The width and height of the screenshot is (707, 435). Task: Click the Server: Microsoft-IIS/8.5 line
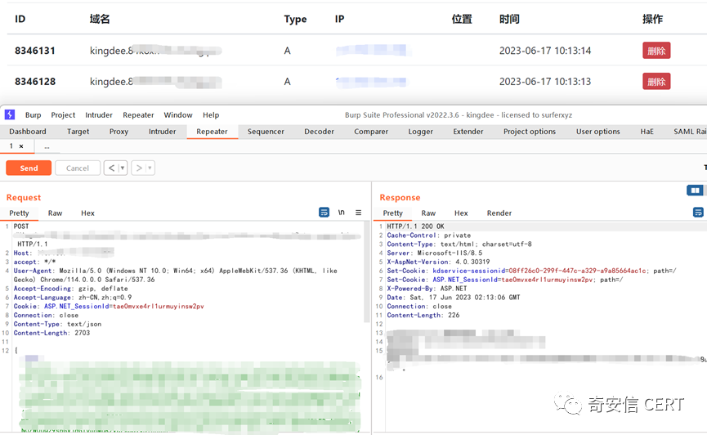[x=434, y=253]
